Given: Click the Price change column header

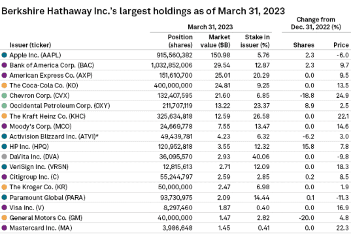Looking at the screenshot, I should coord(341,45).
